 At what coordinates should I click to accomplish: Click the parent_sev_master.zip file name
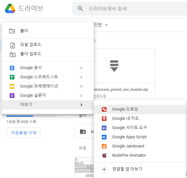point(121,90)
